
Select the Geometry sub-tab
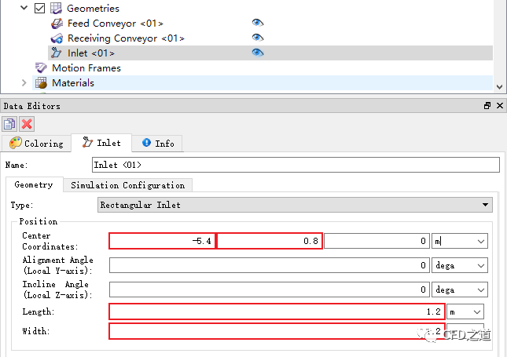coord(34,184)
